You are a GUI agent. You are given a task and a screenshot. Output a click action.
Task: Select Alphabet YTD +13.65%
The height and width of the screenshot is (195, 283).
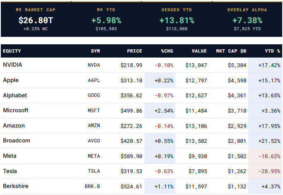269,96
